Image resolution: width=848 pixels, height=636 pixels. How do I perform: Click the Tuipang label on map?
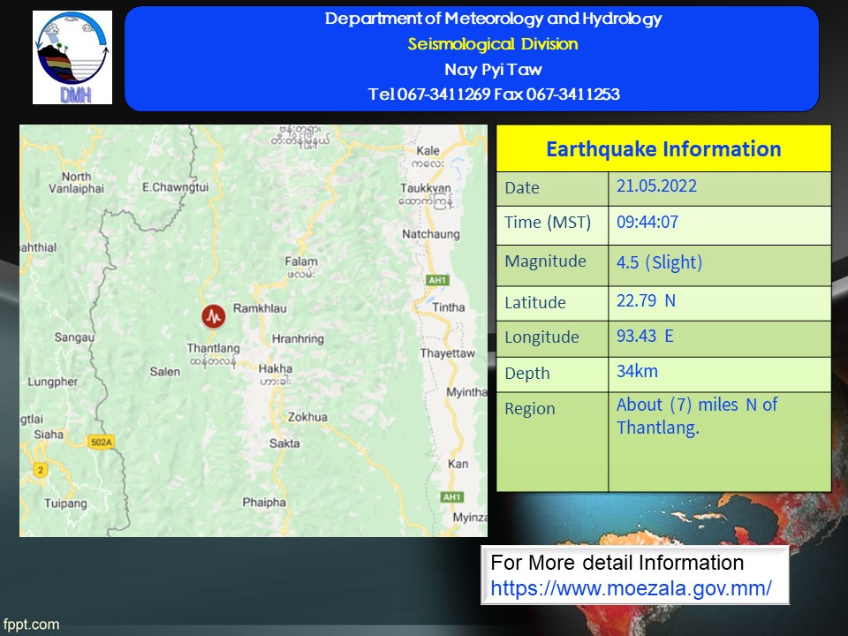pyautogui.click(x=65, y=503)
